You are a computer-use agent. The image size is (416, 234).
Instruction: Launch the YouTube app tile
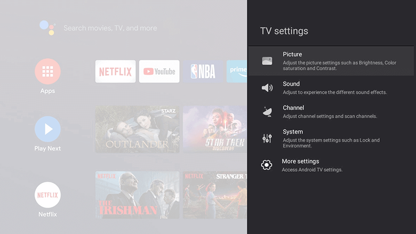coord(159,71)
